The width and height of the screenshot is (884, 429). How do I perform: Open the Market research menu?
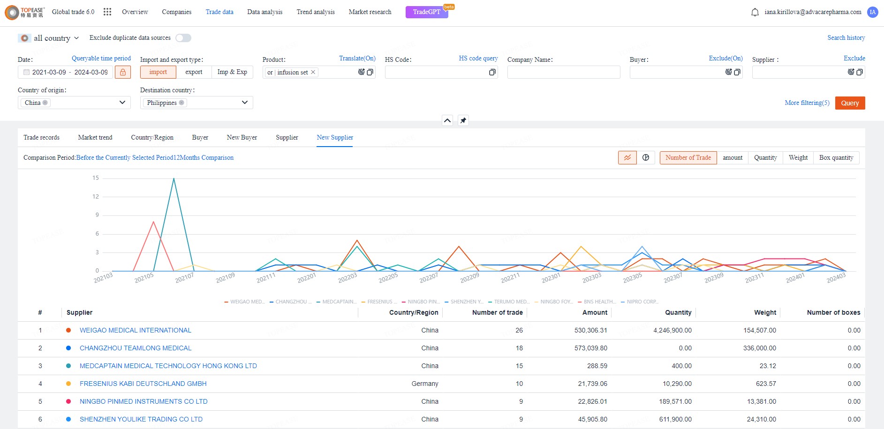click(370, 12)
